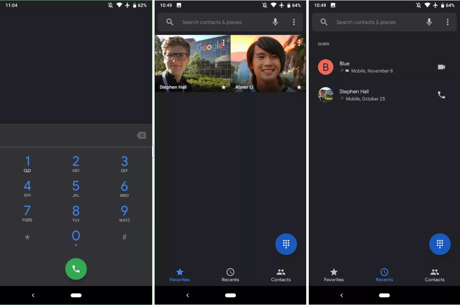
Task: Tap airplane mode icon in dialpad screen status bar
Action: (127, 5)
